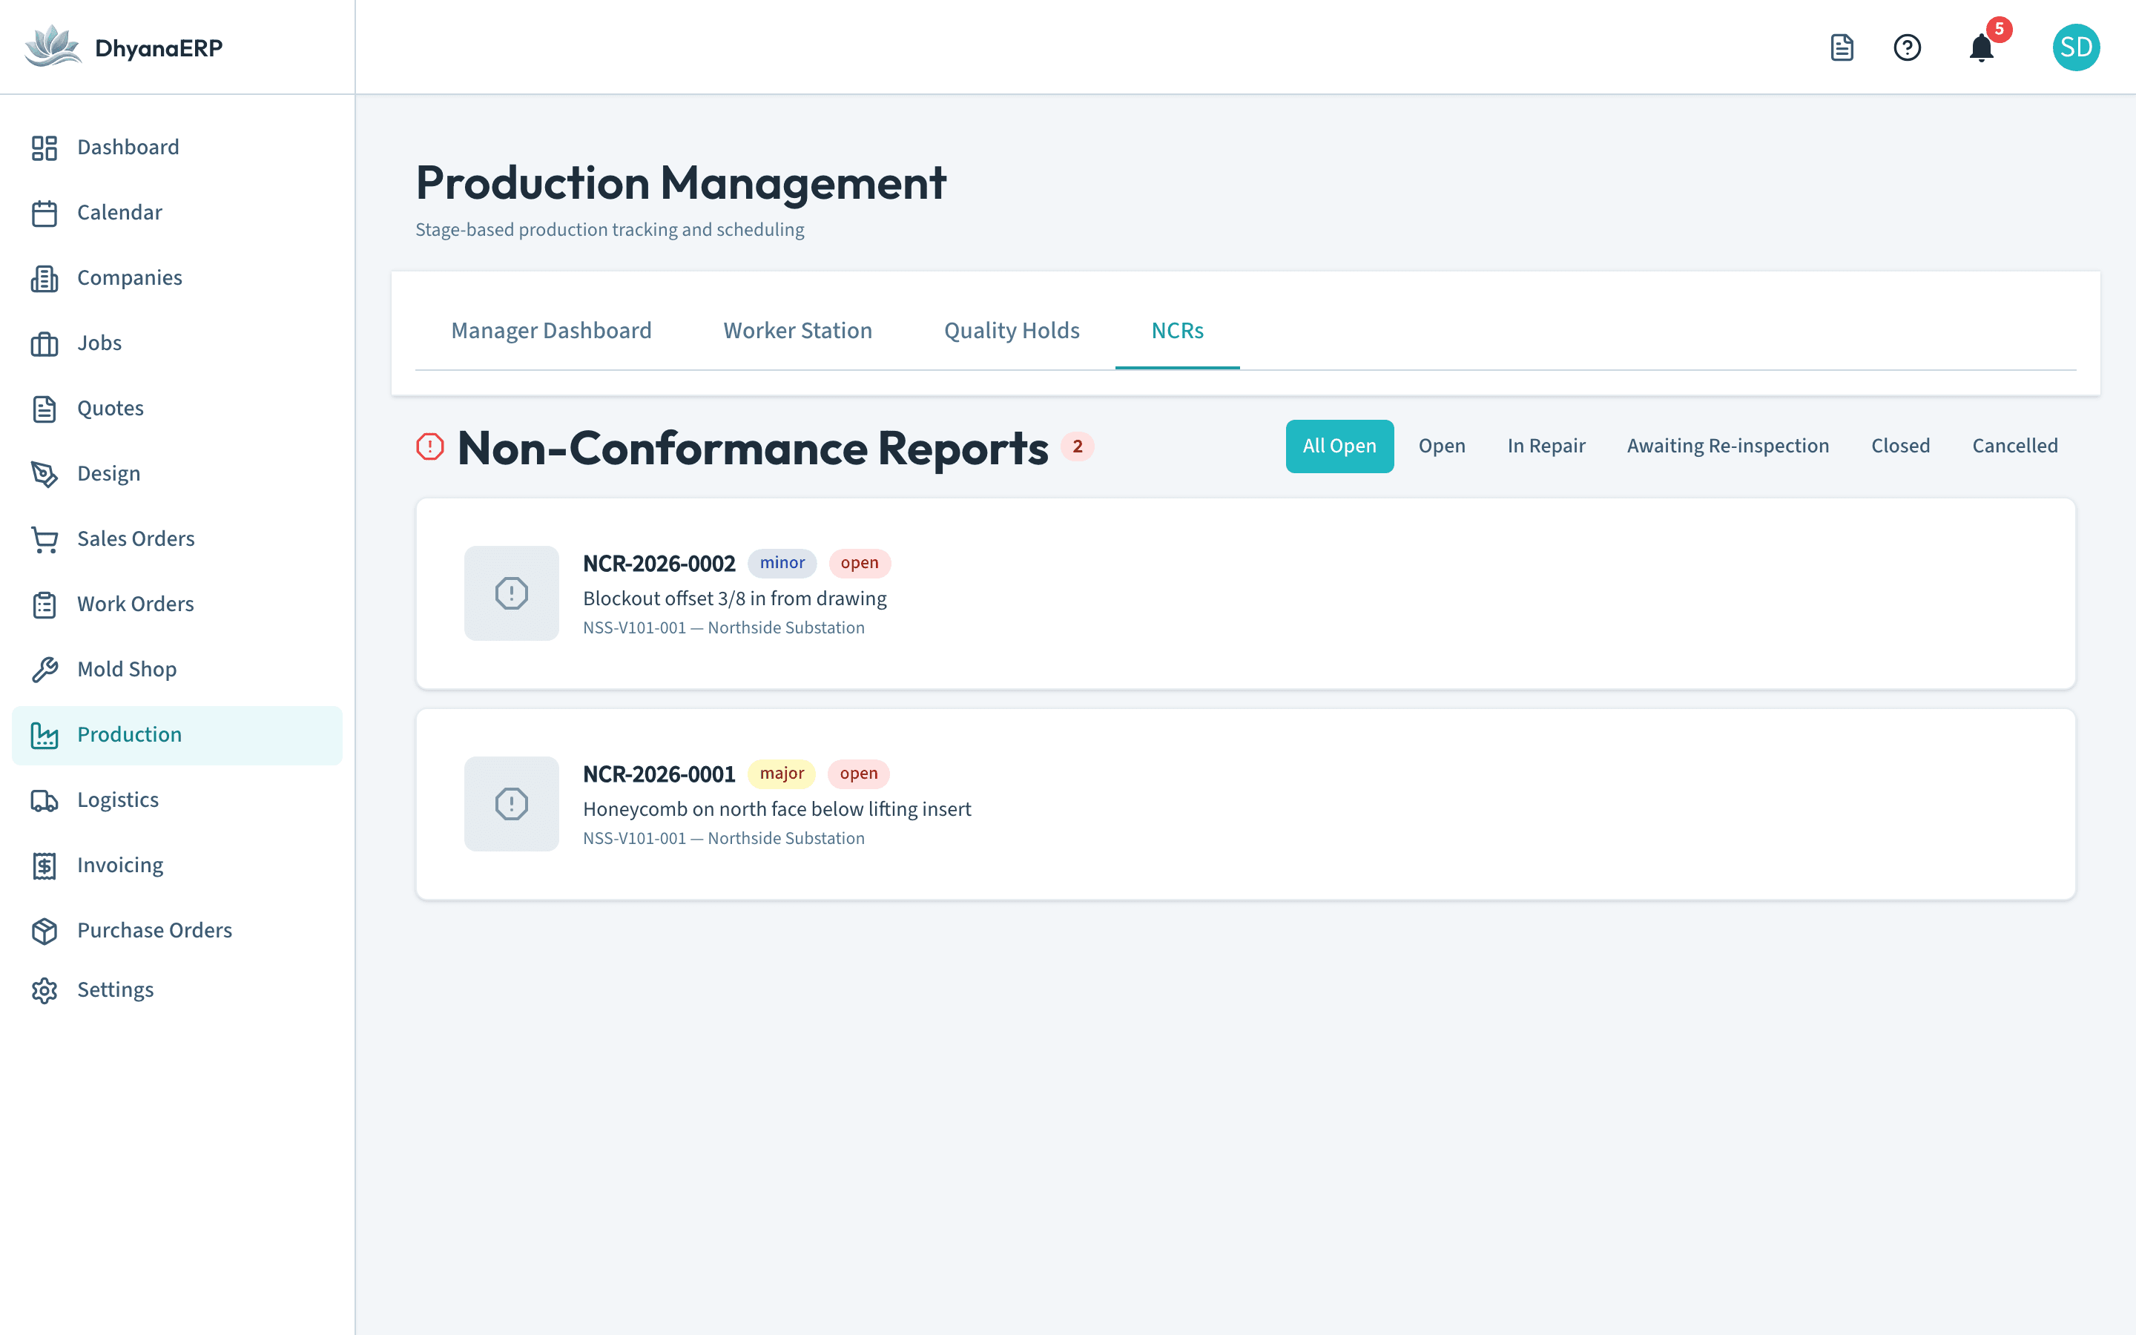Screen dimensions: 2136x1335
Task: Open report NCR-2026-0002 title
Action: (x=659, y=564)
